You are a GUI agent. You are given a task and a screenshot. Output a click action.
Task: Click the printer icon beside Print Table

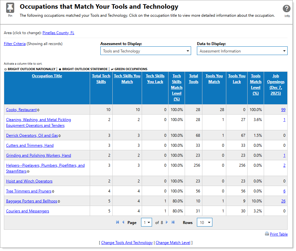(x=267, y=234)
